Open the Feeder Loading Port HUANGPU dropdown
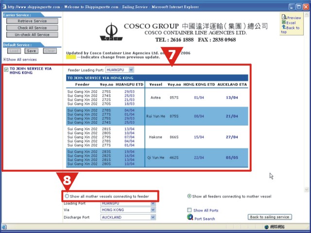The image size is (311, 233). coord(131,70)
